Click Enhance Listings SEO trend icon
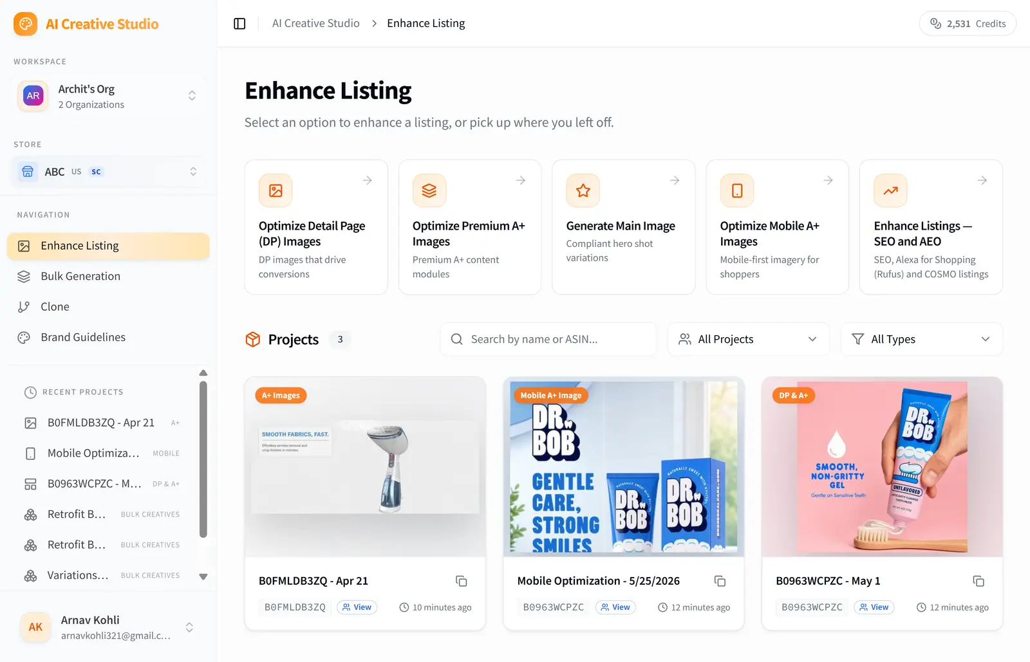Viewport: 1030px width, 662px height. tap(890, 190)
